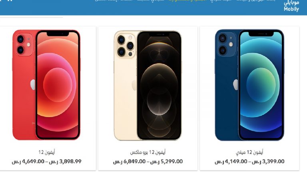Select the 5,299.00 – 6,849.00 price range
The width and height of the screenshot is (307, 172).
click(x=148, y=162)
